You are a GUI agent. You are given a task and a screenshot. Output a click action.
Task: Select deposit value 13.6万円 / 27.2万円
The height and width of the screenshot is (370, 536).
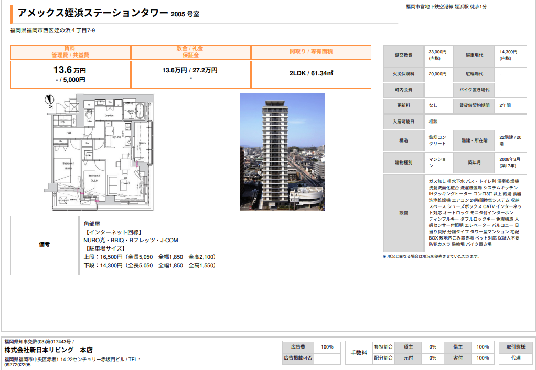[190, 70]
